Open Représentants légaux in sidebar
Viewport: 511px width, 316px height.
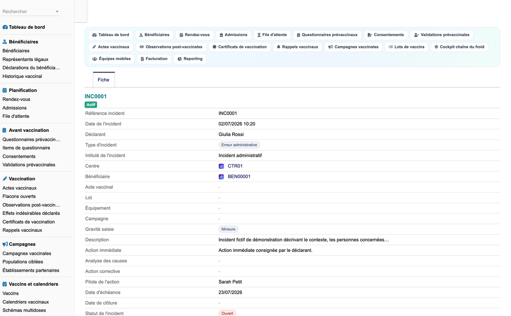pos(26,60)
